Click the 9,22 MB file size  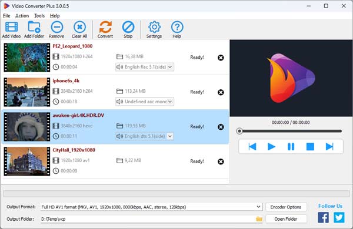(x=133, y=160)
